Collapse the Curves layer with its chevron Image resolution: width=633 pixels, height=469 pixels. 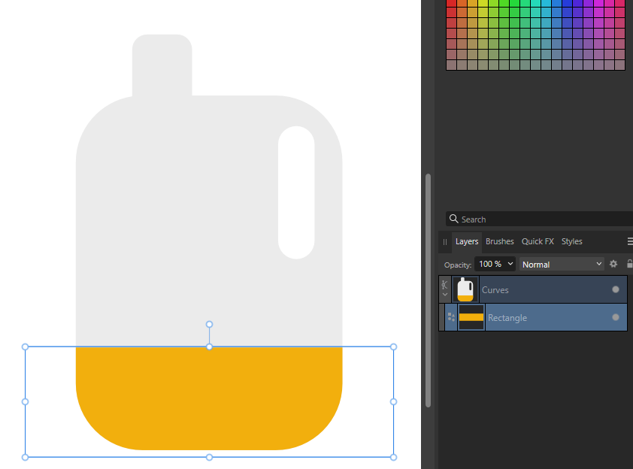coord(445,295)
